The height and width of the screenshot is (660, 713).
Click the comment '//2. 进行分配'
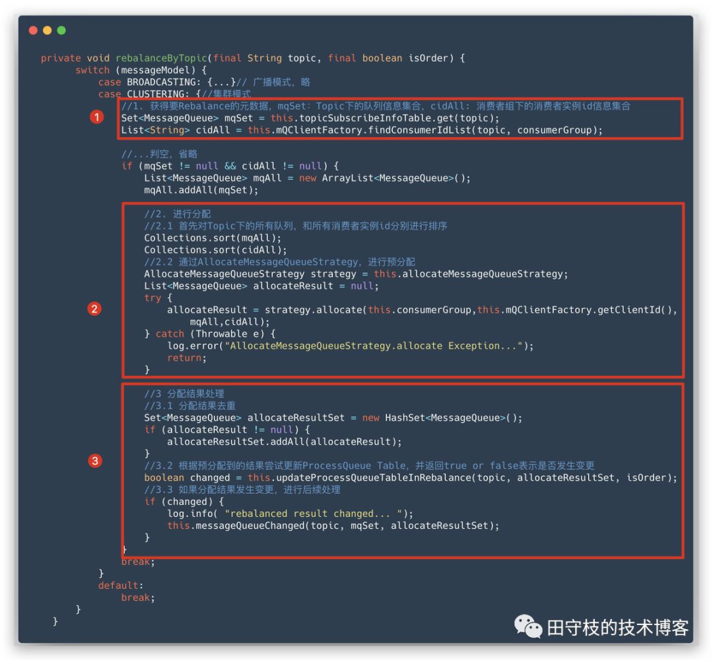point(178,214)
